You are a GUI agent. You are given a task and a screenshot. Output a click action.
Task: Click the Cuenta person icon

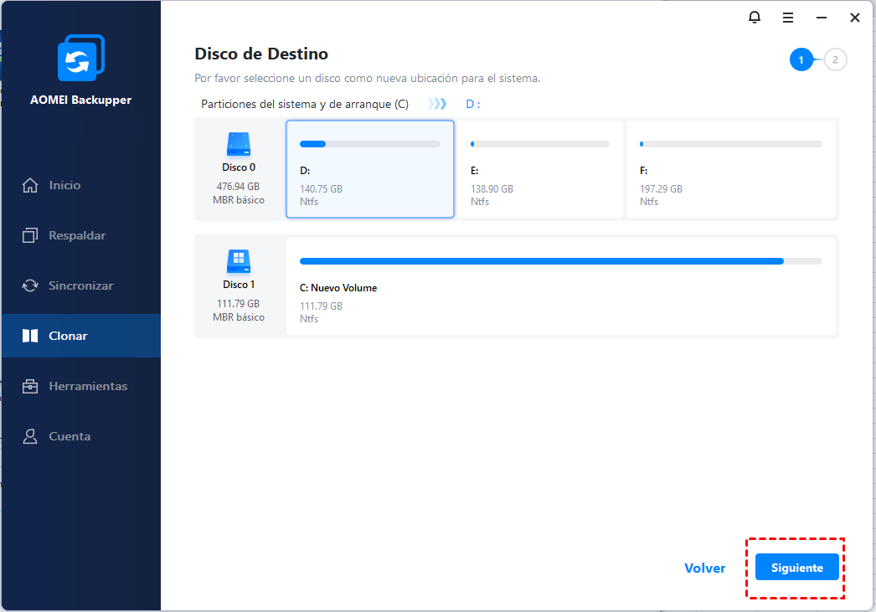(30, 436)
